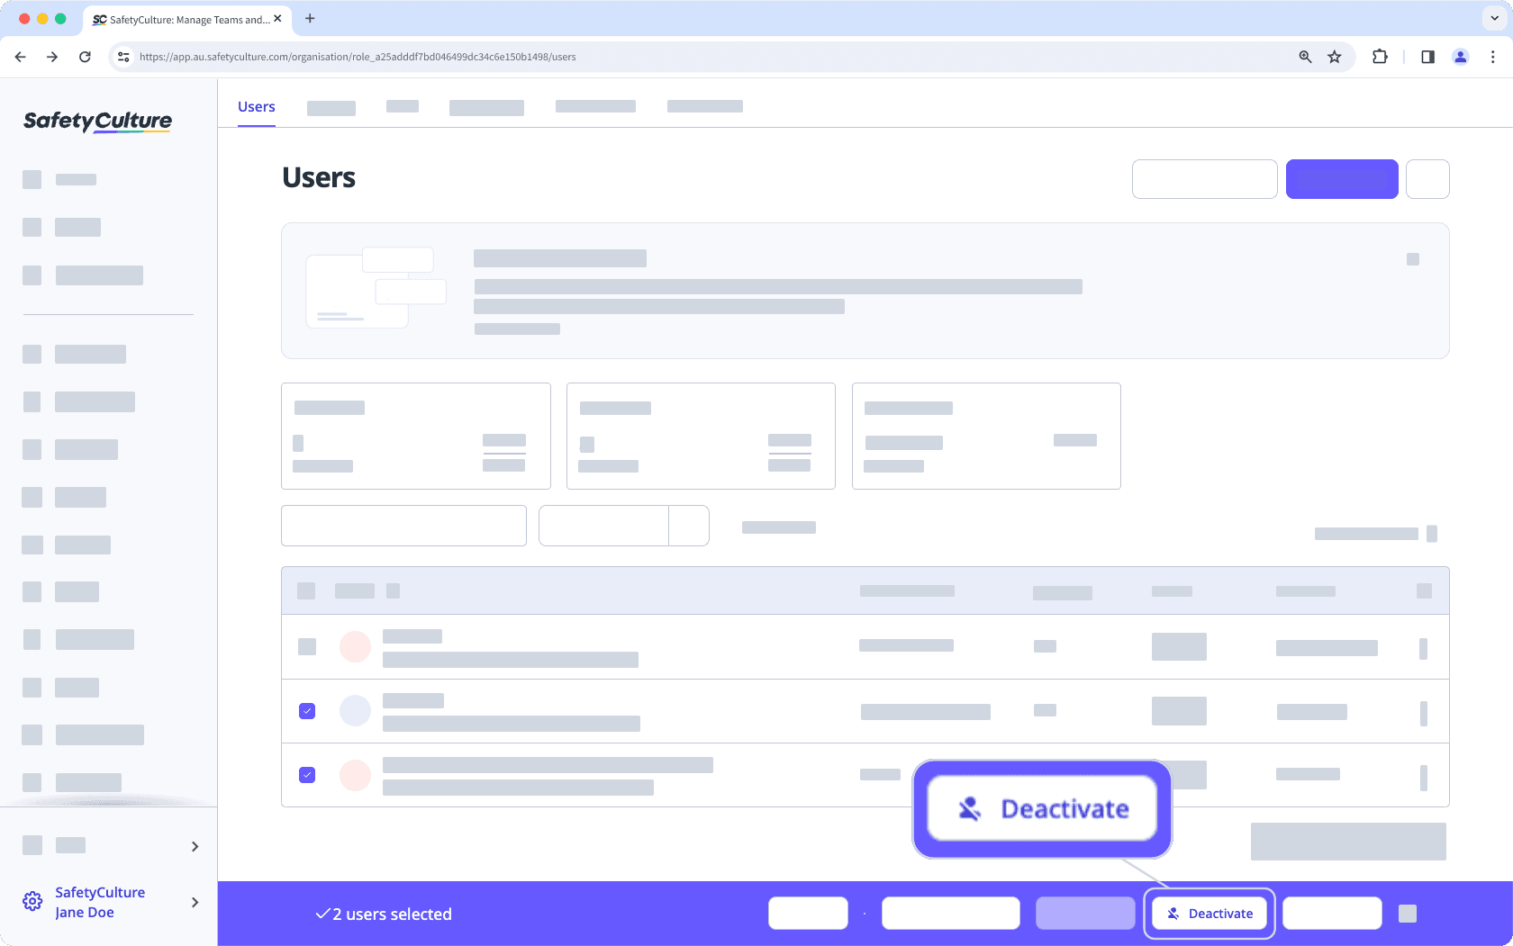Reload the current page
The image size is (1513, 946).
click(85, 56)
